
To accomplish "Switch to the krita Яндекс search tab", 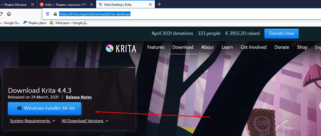I will pos(67,4).
